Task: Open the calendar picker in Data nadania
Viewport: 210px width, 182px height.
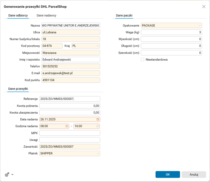Action: [x=98, y=120]
